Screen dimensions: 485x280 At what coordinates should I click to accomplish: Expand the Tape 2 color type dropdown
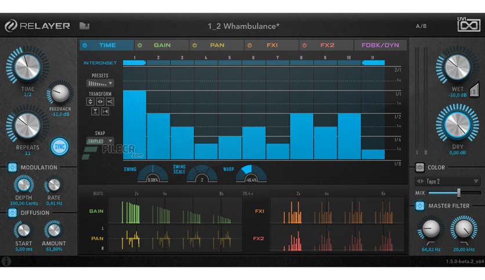(447, 181)
